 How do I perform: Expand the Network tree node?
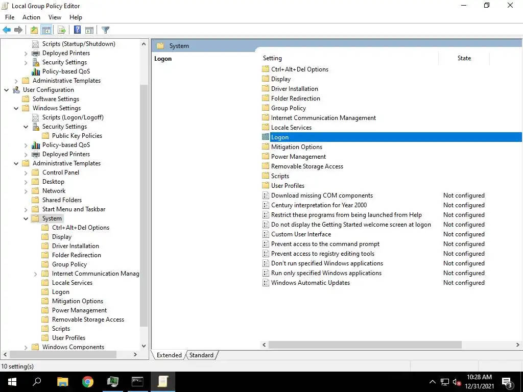26,191
